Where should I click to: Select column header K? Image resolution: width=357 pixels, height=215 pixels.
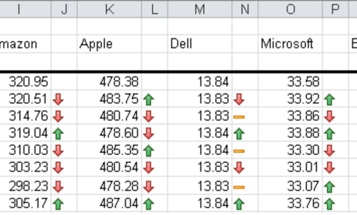(109, 9)
